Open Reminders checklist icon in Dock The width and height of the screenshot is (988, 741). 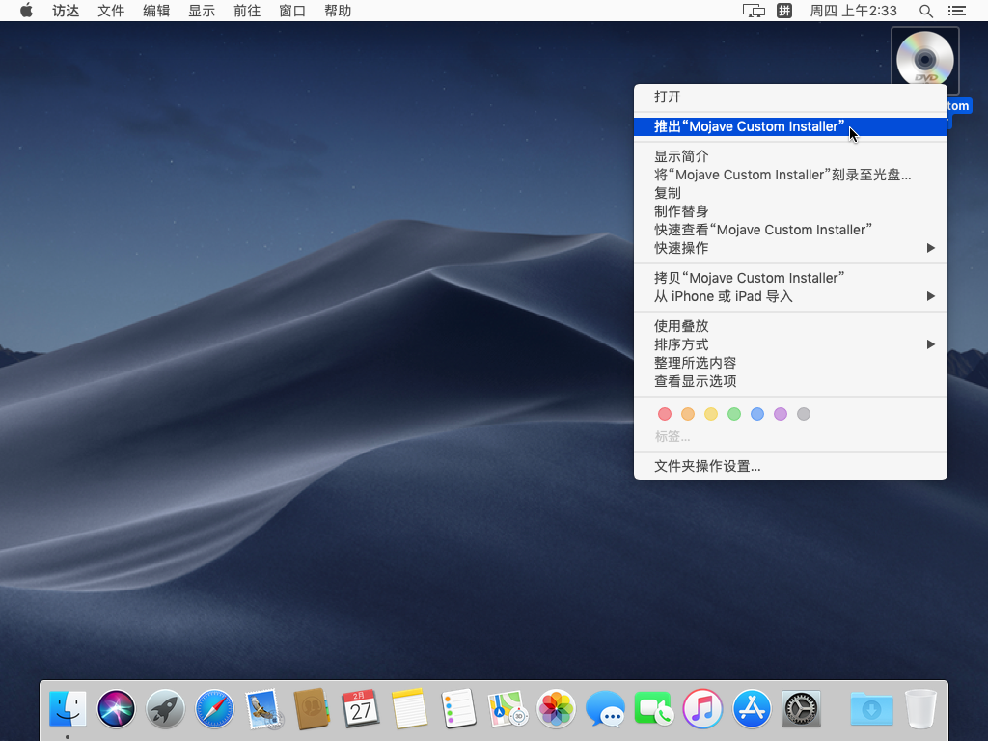[x=458, y=708]
